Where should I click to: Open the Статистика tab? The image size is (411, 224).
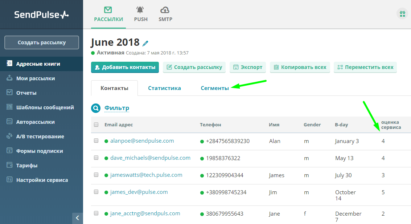point(164,88)
